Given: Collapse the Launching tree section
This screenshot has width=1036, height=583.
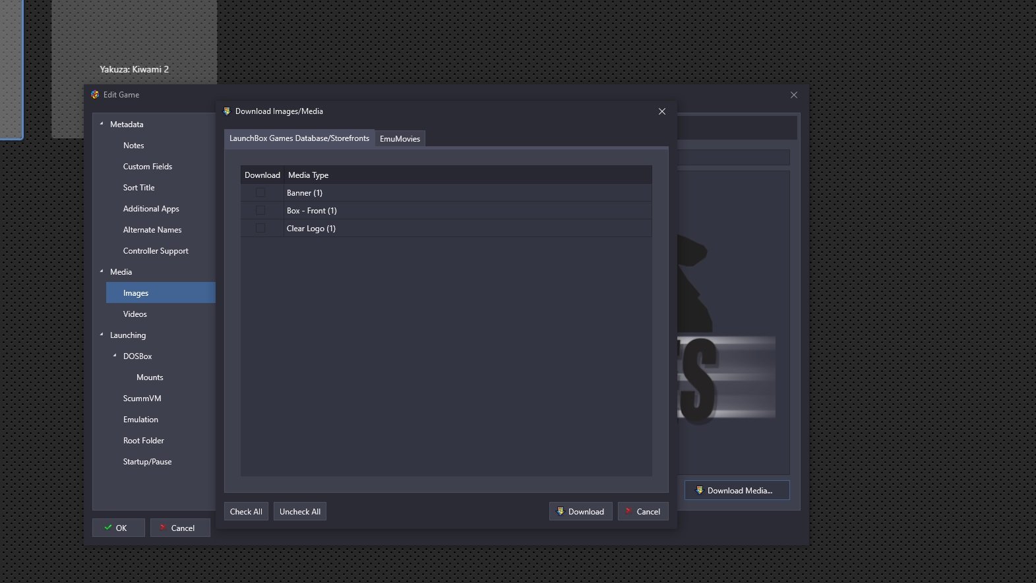Looking at the screenshot, I should (x=102, y=335).
